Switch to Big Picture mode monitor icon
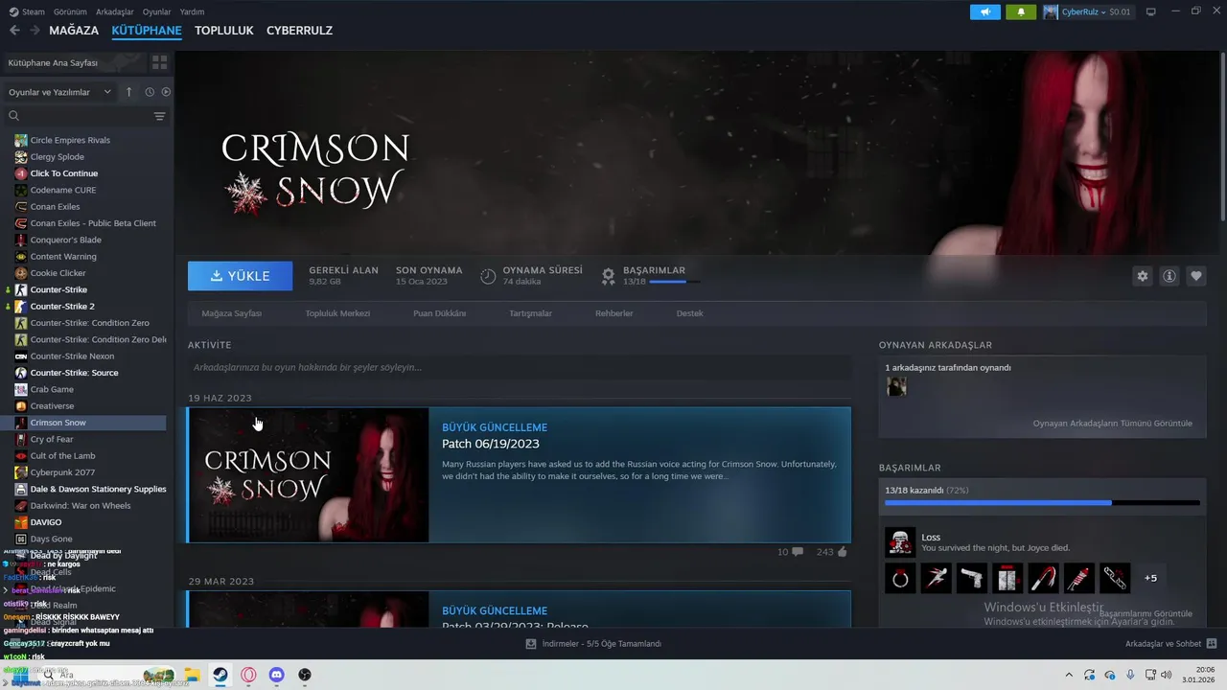The height and width of the screenshot is (690, 1227). tap(1151, 11)
